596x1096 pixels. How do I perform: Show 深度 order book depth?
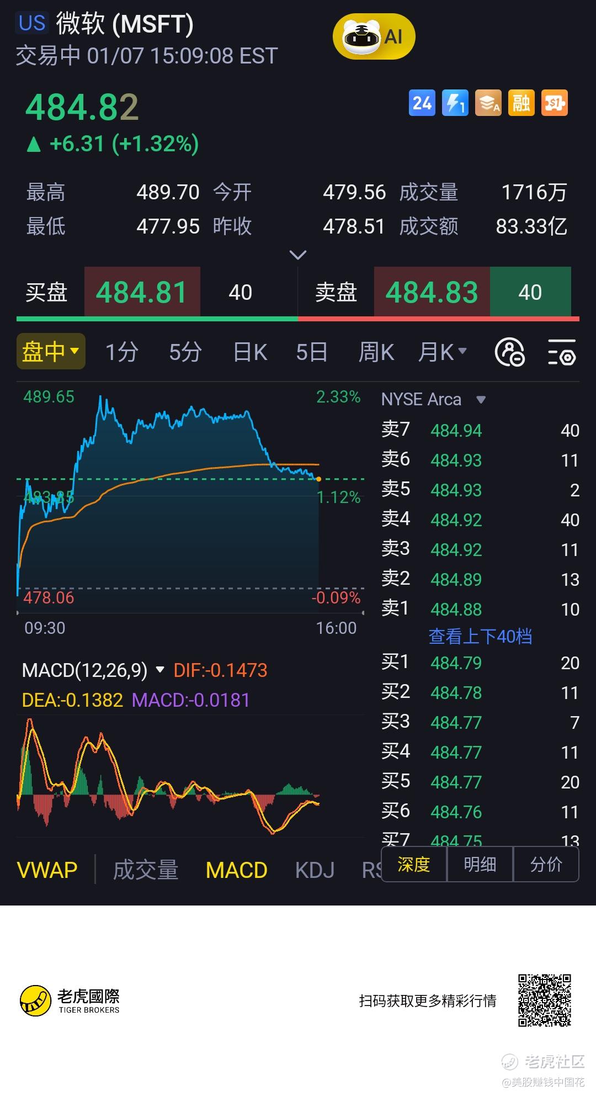pos(414,864)
